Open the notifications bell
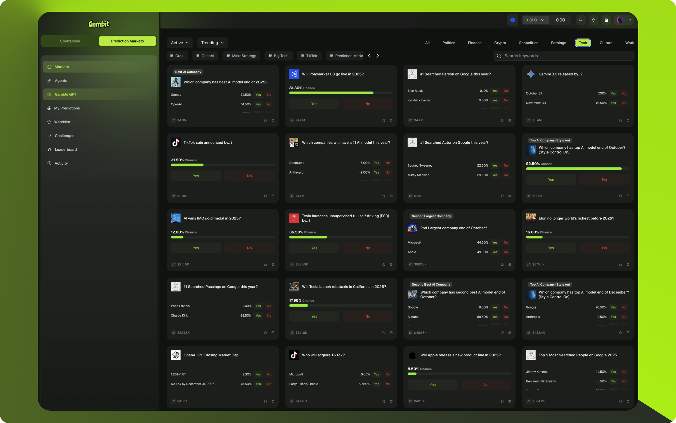 593,20
